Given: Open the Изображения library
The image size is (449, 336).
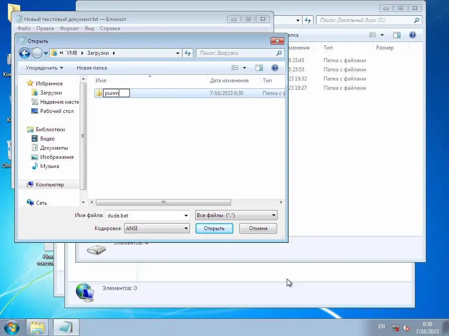Looking at the screenshot, I should point(57,157).
